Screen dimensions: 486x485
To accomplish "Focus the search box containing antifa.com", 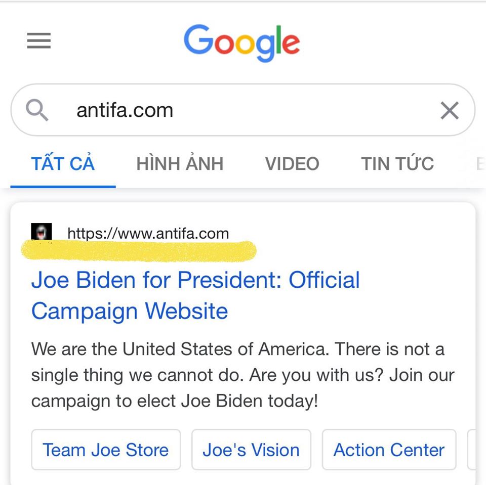I will (x=242, y=110).
